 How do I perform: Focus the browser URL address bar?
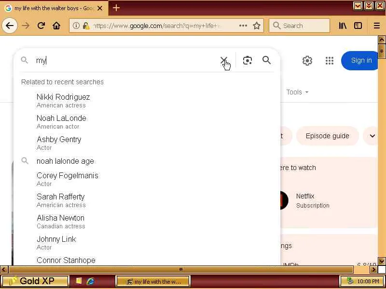point(158,26)
